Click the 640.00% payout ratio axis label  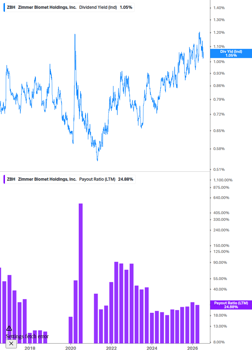pos(221,198)
